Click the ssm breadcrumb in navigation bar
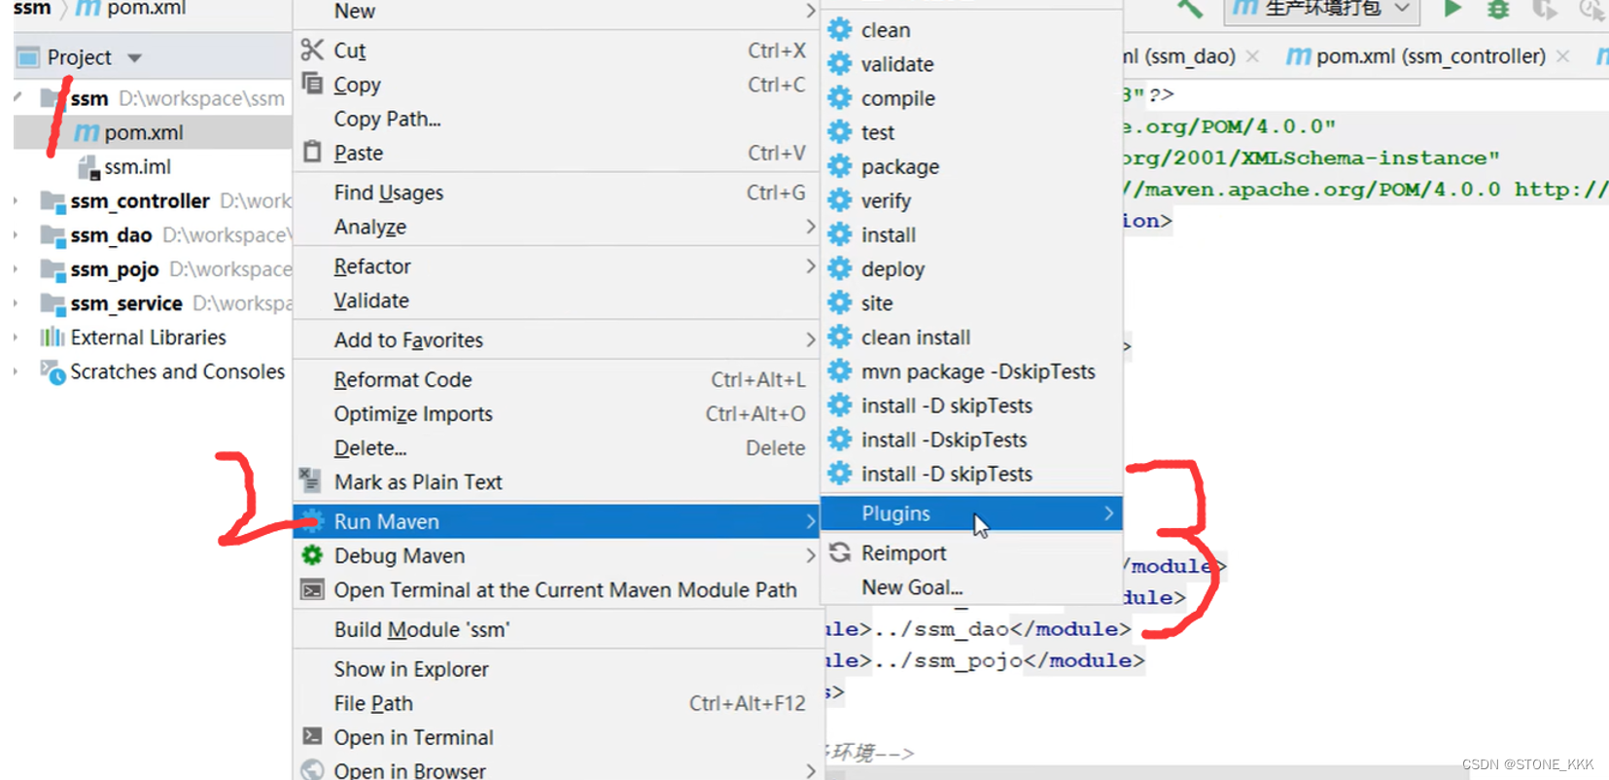 coord(32,9)
